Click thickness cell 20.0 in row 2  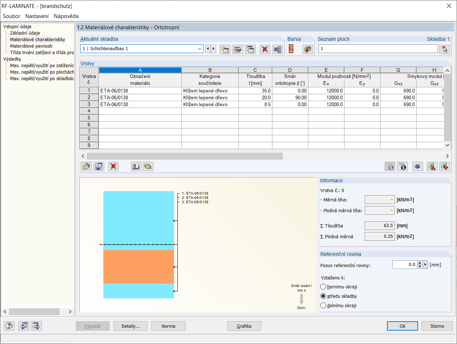[255, 97]
